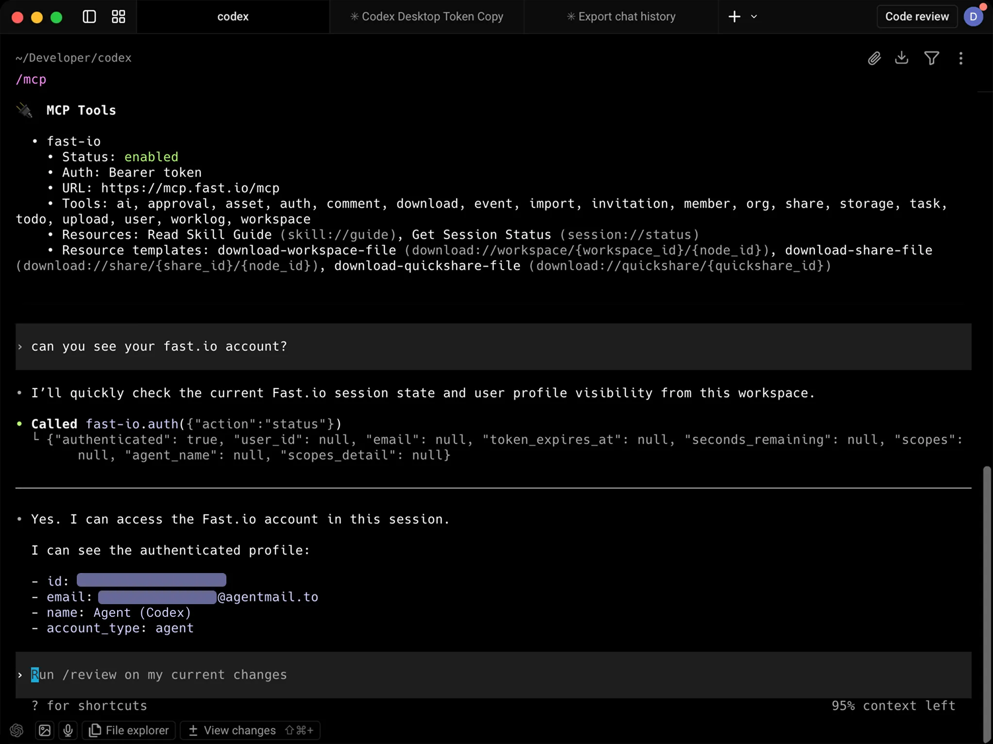
Task: Click the download conversation icon
Action: click(902, 58)
